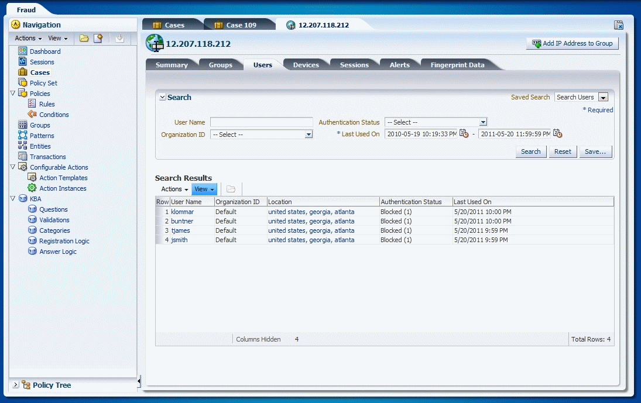Image resolution: width=641 pixels, height=403 pixels.
Task: Click the new document icon in the navigation toolbar
Action: (99, 37)
